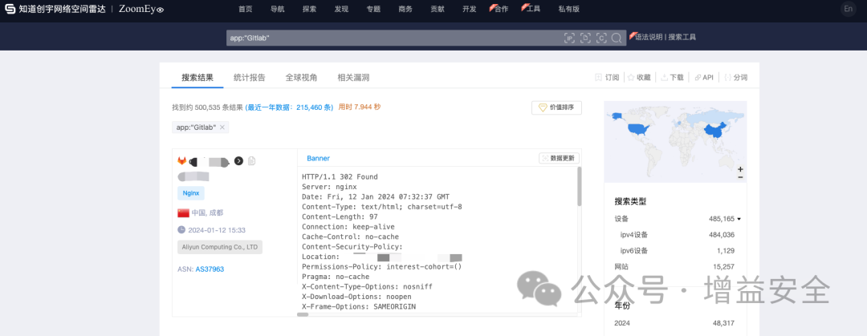Open 导航 menu in top bar
Image resolution: width=867 pixels, height=336 pixels.
(x=278, y=9)
